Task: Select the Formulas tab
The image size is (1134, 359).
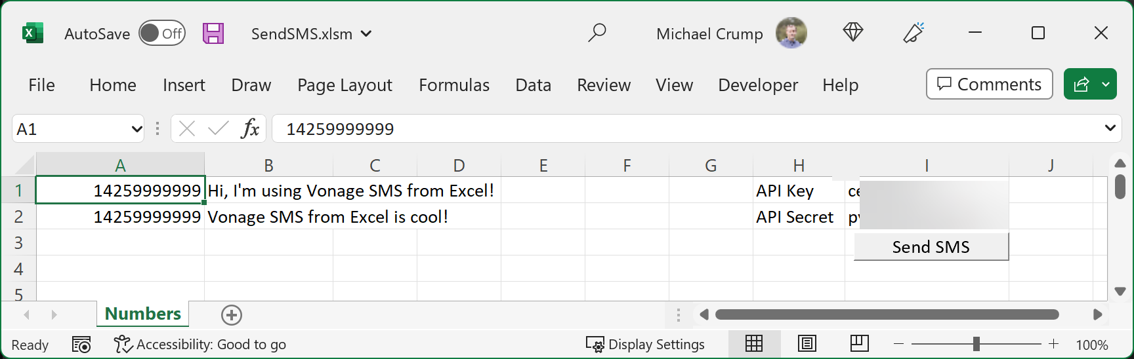Action: pyautogui.click(x=454, y=85)
